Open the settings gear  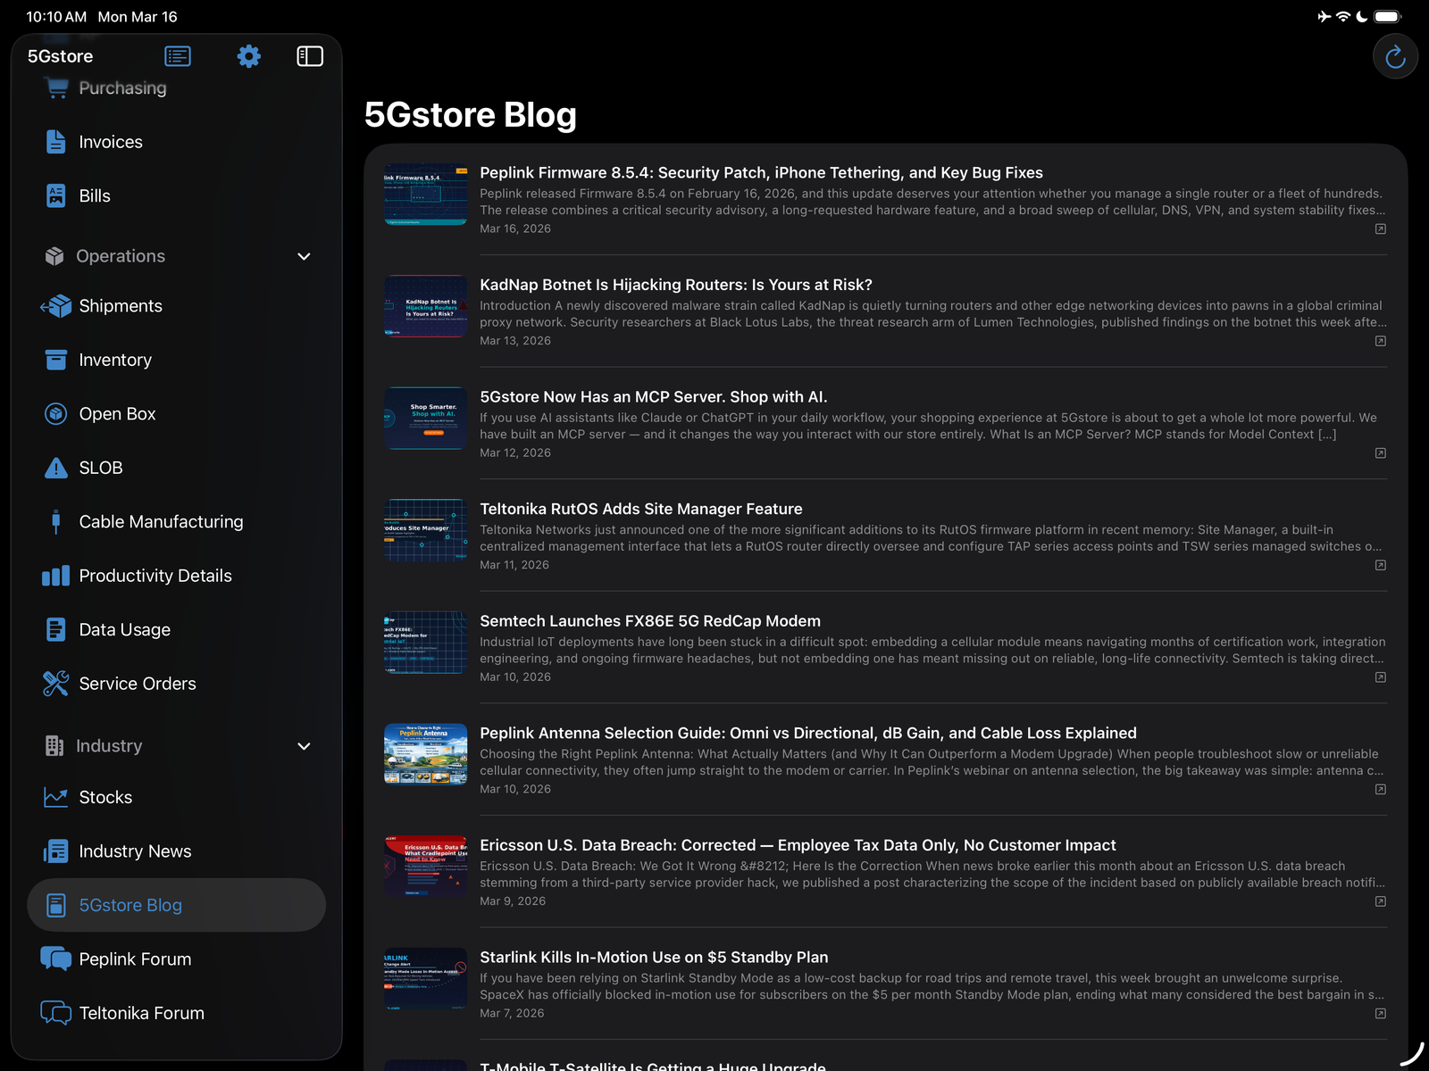[248, 55]
